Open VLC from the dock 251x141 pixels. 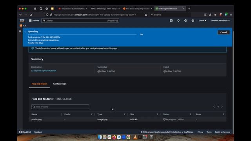click(135, 137)
